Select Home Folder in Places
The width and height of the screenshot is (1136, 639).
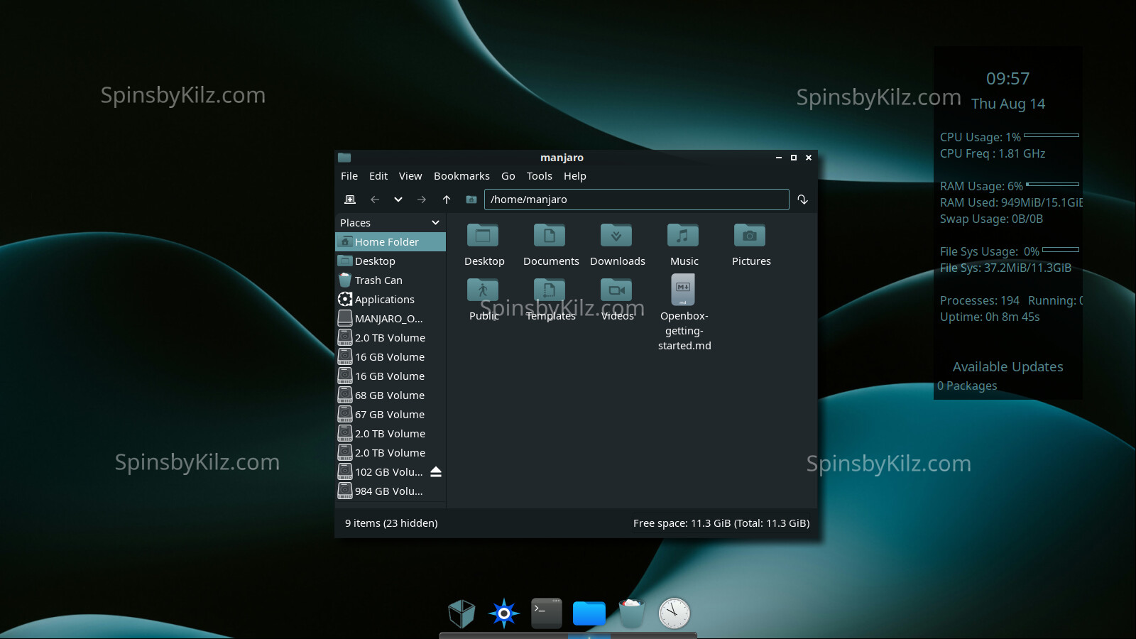(390, 242)
